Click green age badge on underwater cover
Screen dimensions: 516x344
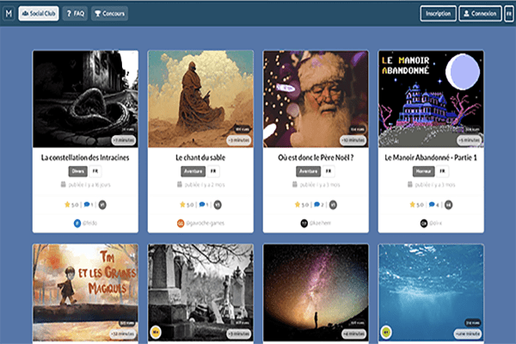tap(386, 332)
